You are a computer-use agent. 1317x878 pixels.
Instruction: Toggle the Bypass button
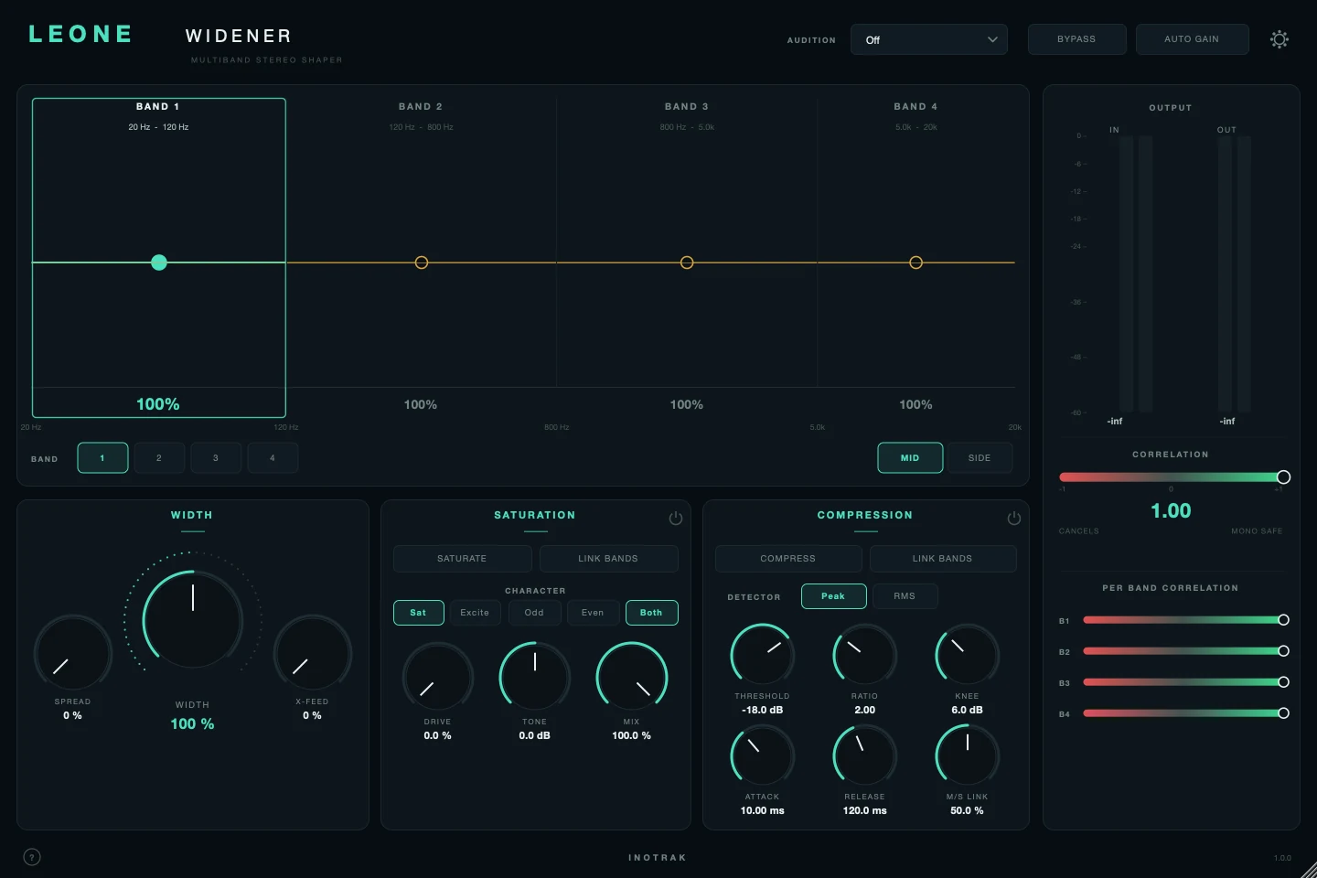pos(1076,39)
